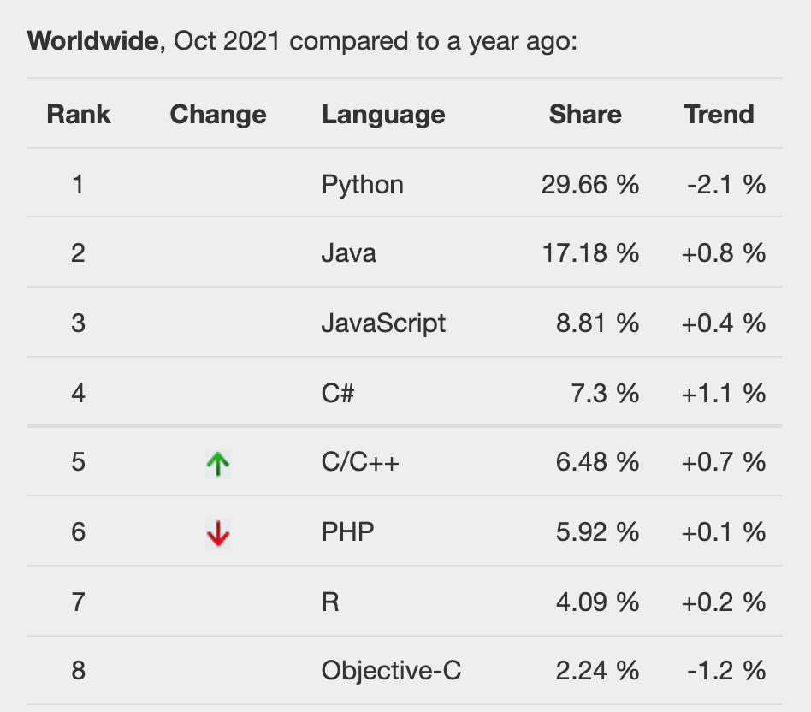Select the C# language cell
Screen dimensions: 811x712
click(339, 394)
